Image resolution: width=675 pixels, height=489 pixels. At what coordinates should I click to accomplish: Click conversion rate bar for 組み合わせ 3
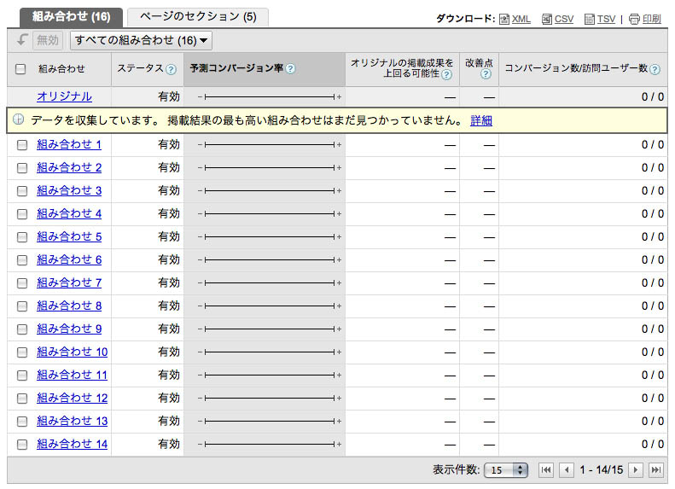269,191
